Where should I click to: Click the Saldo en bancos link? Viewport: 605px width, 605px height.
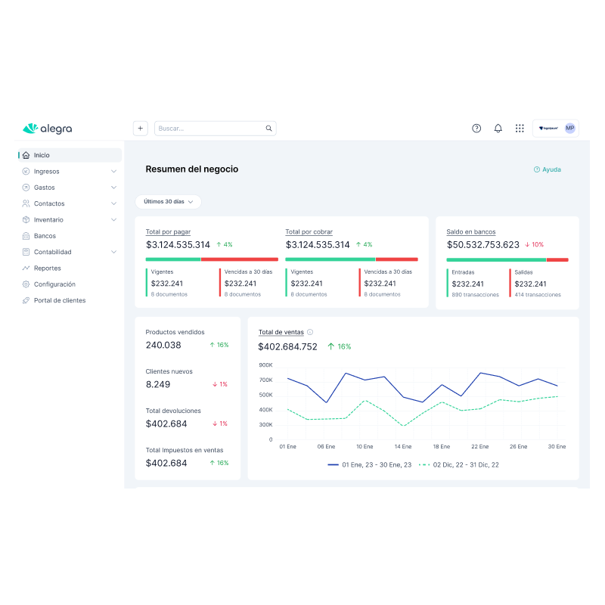click(471, 231)
